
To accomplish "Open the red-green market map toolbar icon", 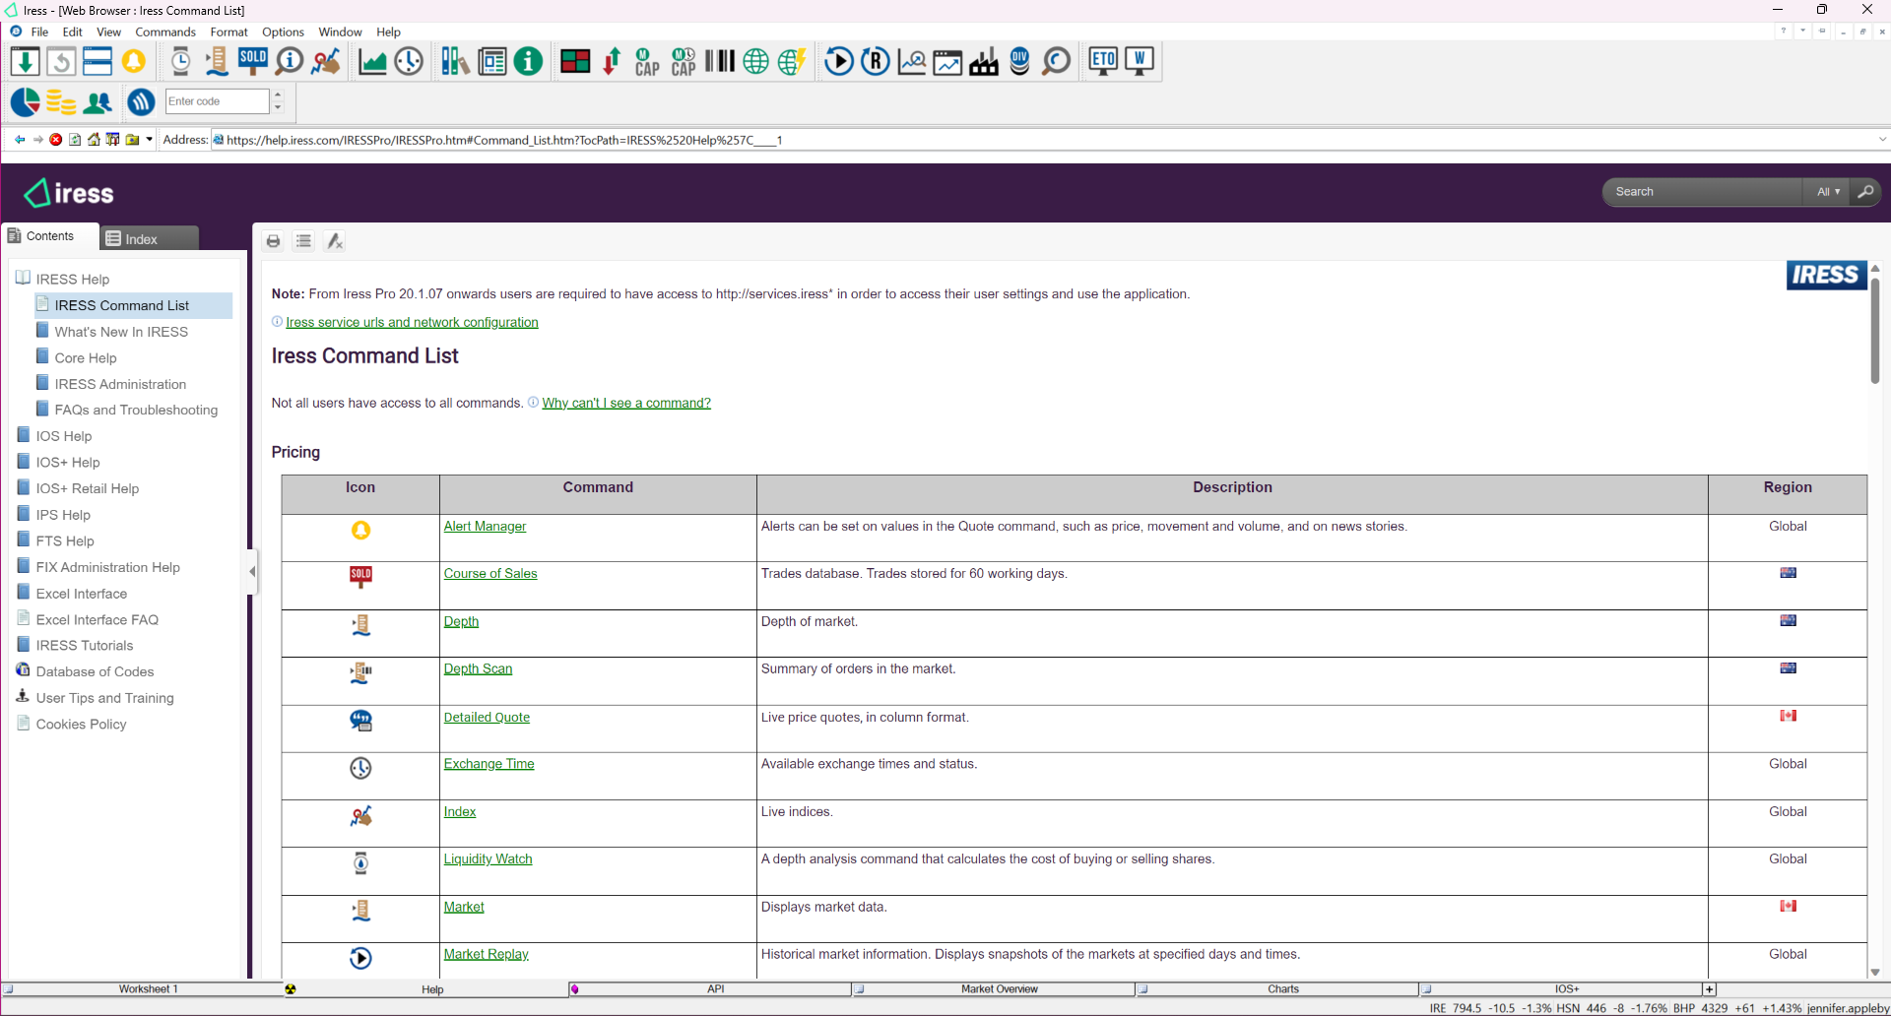I will click(x=575, y=61).
